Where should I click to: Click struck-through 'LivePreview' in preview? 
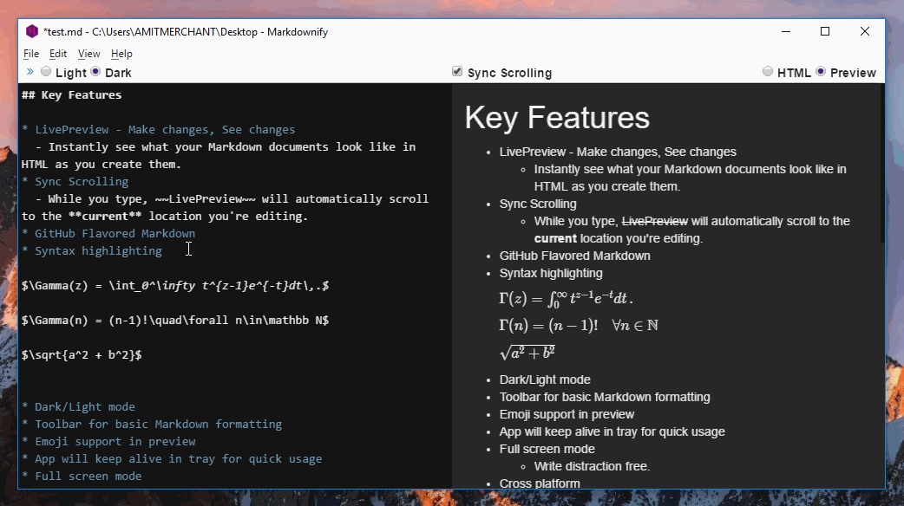[655, 221]
